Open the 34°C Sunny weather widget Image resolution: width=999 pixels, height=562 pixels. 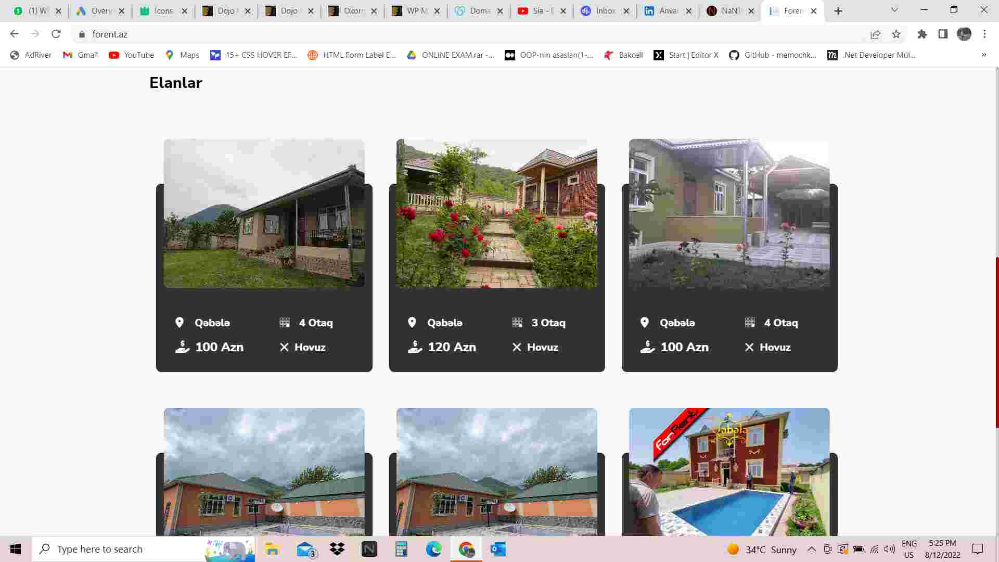point(762,550)
